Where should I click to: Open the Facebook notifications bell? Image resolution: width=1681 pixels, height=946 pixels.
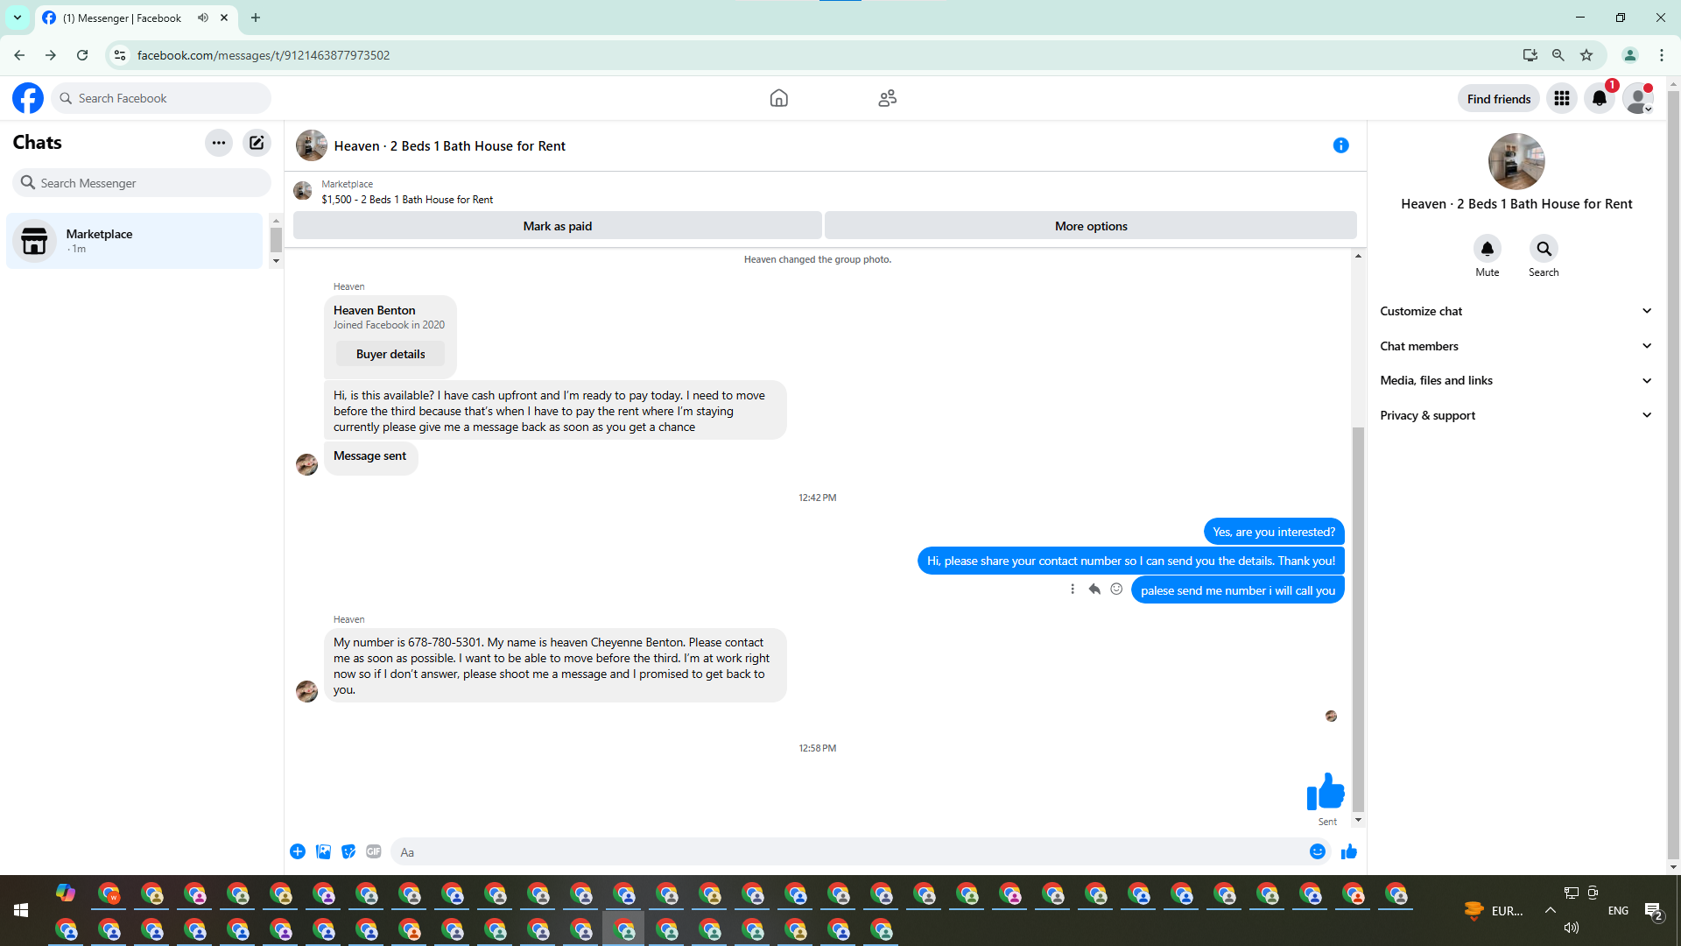(1599, 98)
